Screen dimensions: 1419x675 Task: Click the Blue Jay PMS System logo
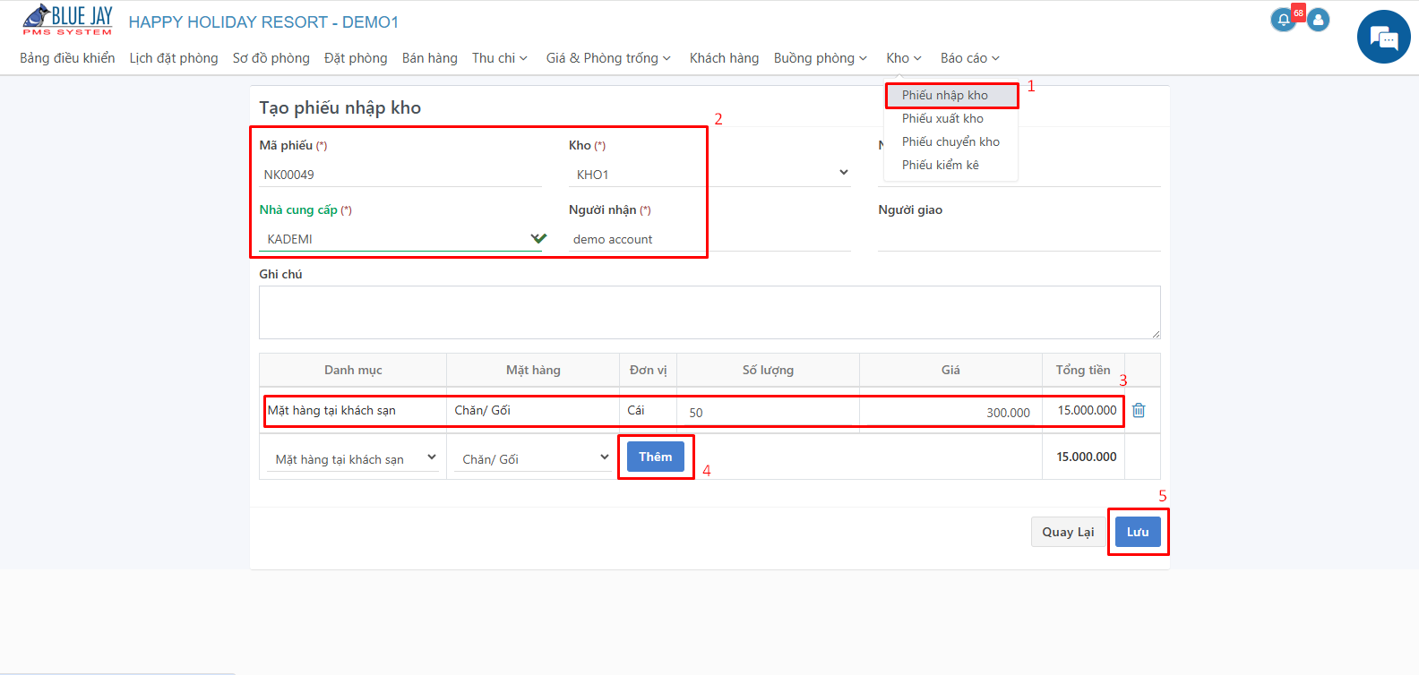[x=68, y=20]
